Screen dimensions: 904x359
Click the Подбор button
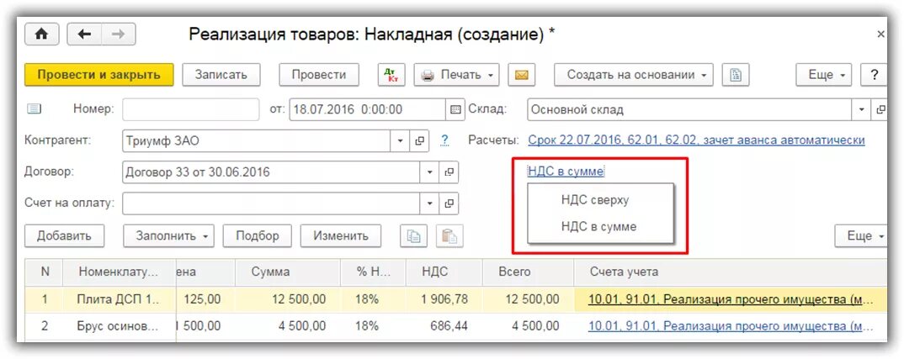257,235
